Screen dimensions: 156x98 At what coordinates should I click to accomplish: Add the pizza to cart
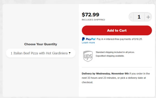[x=117, y=30]
